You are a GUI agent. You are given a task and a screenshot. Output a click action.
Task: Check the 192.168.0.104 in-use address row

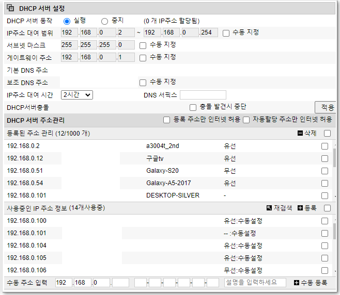click(324, 246)
